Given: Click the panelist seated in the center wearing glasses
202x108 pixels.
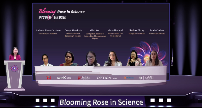Looking at the screenshot, I should pos(92,59).
